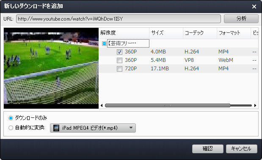Image resolution: width=262 pixels, height=160 pixels.
Task: Click the video preview thumbnail
Action: point(51,68)
